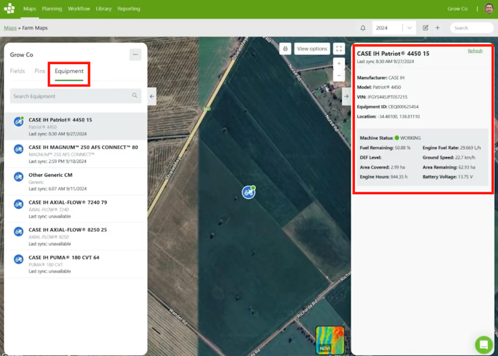Open the Grow Co panel ellipsis menu

click(x=135, y=55)
